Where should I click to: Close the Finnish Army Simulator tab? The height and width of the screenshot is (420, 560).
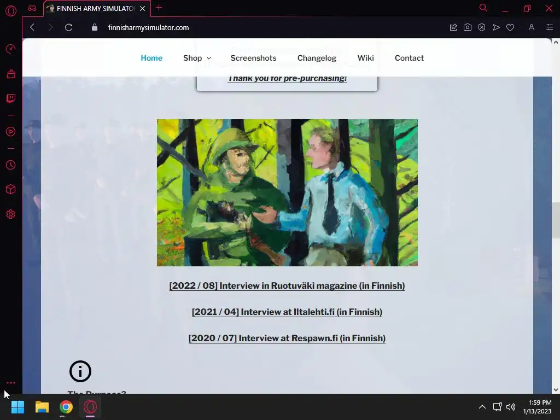pyautogui.click(x=143, y=8)
